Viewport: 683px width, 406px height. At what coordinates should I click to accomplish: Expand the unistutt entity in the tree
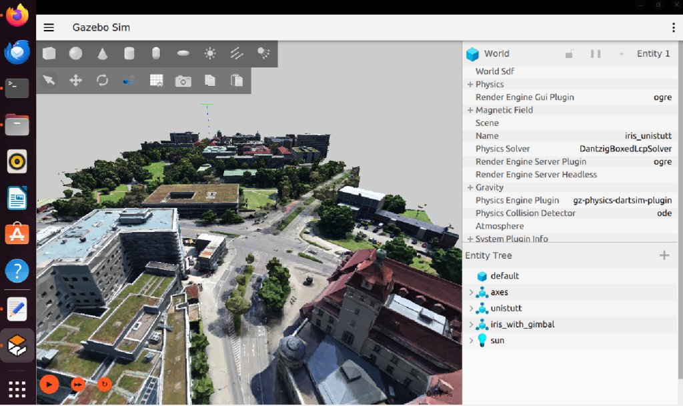point(471,309)
